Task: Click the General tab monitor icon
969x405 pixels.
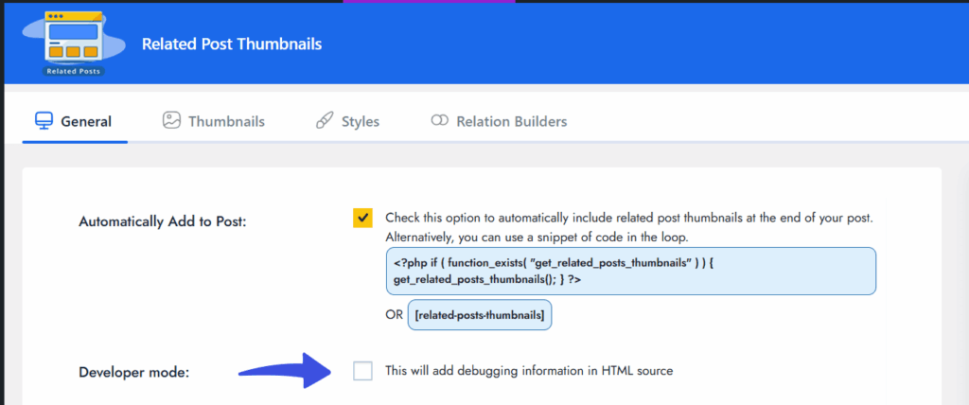Action: 43,120
